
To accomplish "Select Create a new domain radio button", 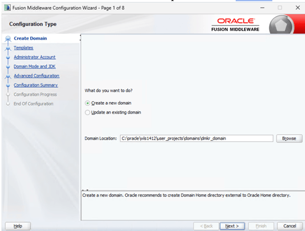I will [88, 103].
